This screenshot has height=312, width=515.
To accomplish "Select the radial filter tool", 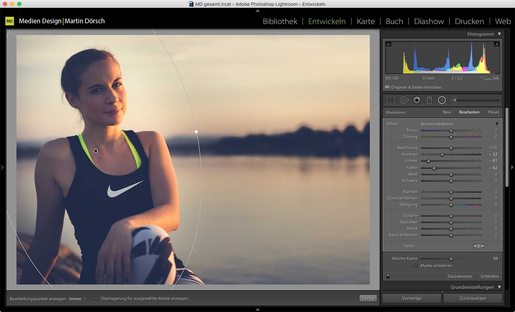I will [442, 100].
